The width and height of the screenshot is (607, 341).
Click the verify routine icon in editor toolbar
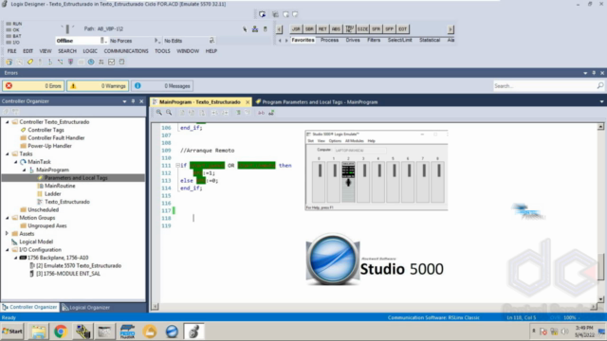point(271,113)
